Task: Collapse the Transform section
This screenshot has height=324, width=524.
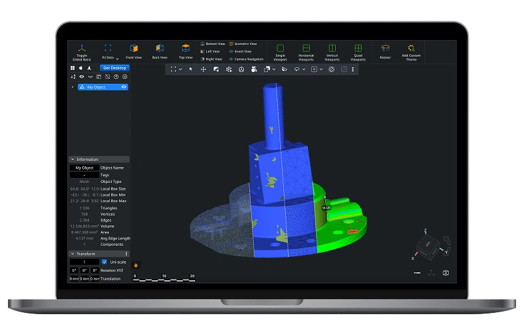Action: point(73,253)
